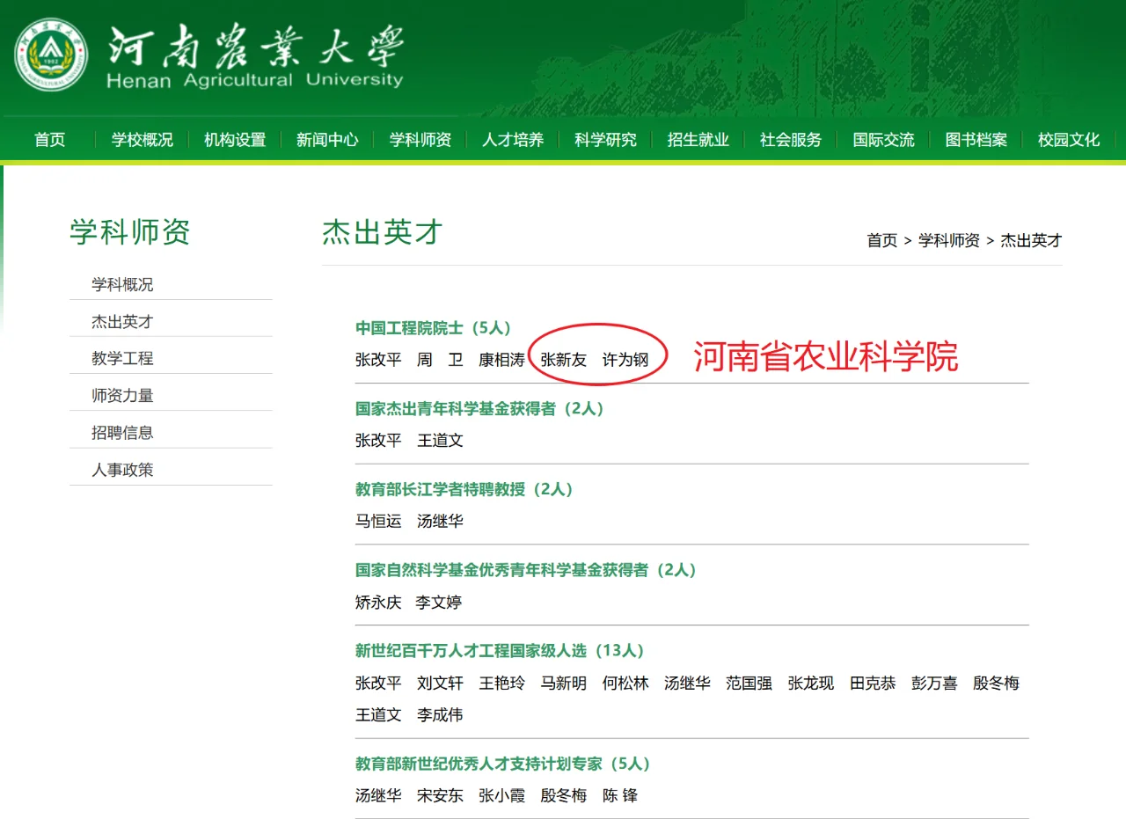Open the 科学研究 navigation item
The image size is (1126, 819).
pyautogui.click(x=605, y=140)
